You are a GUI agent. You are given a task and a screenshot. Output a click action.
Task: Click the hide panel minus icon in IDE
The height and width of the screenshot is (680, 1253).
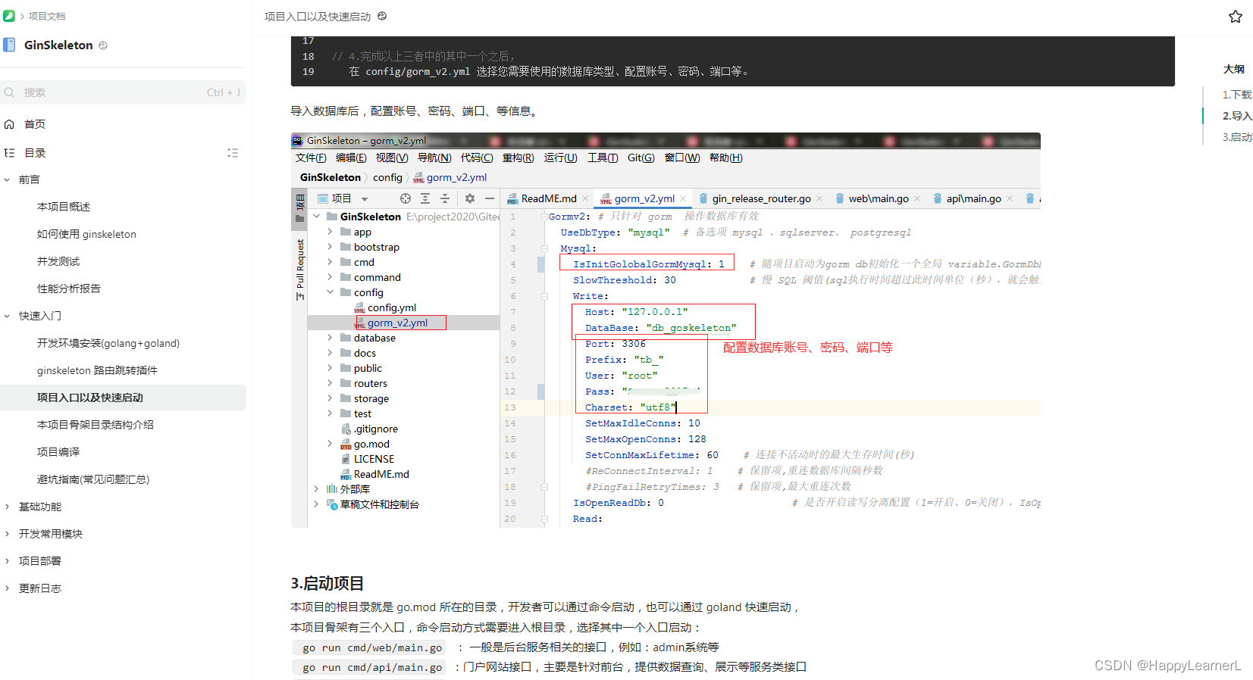click(x=490, y=198)
